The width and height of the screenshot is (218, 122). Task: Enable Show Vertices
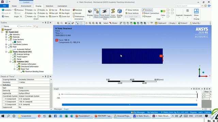pos(132,10)
